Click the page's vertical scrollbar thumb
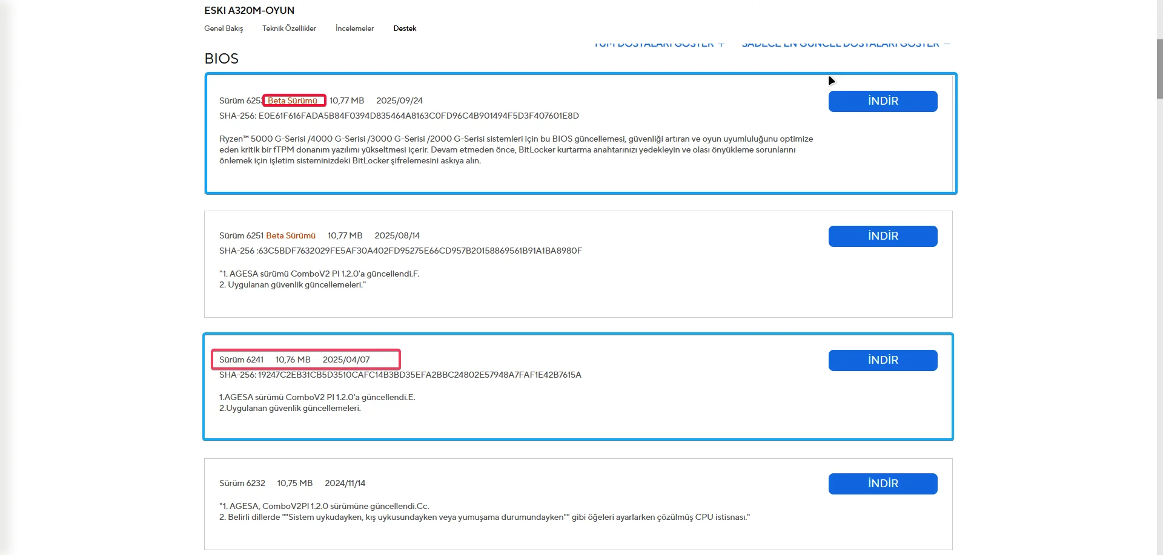The height and width of the screenshot is (555, 1163). (1159, 68)
